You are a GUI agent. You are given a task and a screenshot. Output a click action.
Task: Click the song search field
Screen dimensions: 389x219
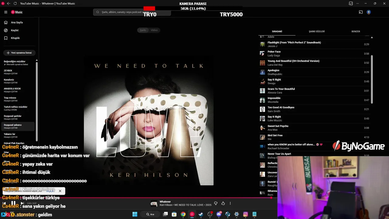tap(132, 12)
